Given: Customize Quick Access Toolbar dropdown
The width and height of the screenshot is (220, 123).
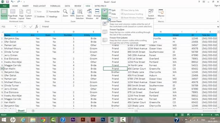Looking at the screenshot, I should coord(24,2).
